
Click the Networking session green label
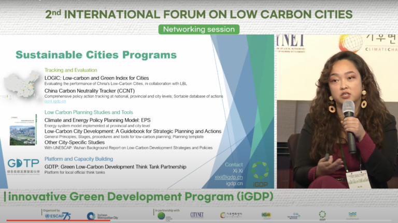coord(199,29)
